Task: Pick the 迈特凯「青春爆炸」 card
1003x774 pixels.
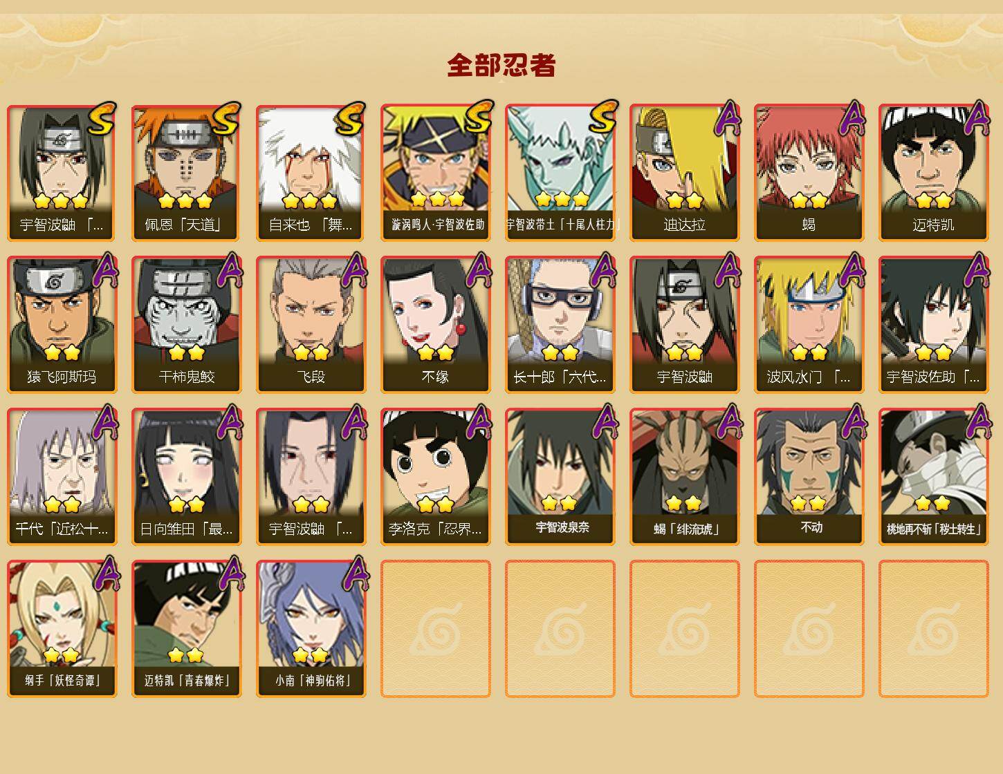Action: coord(187,629)
